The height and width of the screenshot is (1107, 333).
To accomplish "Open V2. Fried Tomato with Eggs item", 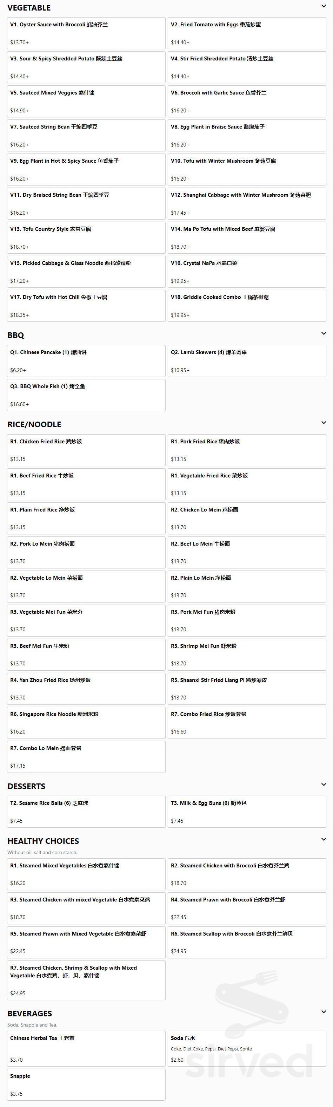I will click(247, 33).
